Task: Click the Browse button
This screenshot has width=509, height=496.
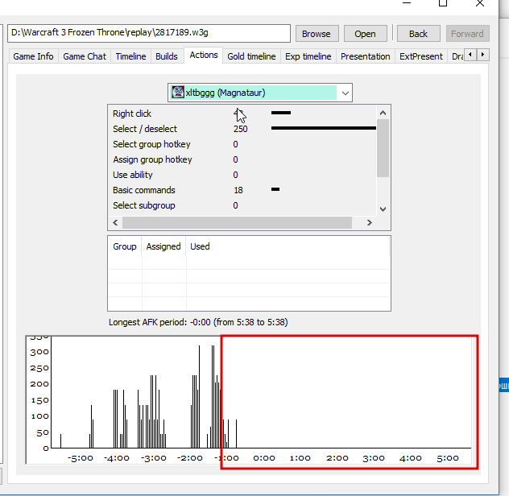Action: (x=317, y=34)
